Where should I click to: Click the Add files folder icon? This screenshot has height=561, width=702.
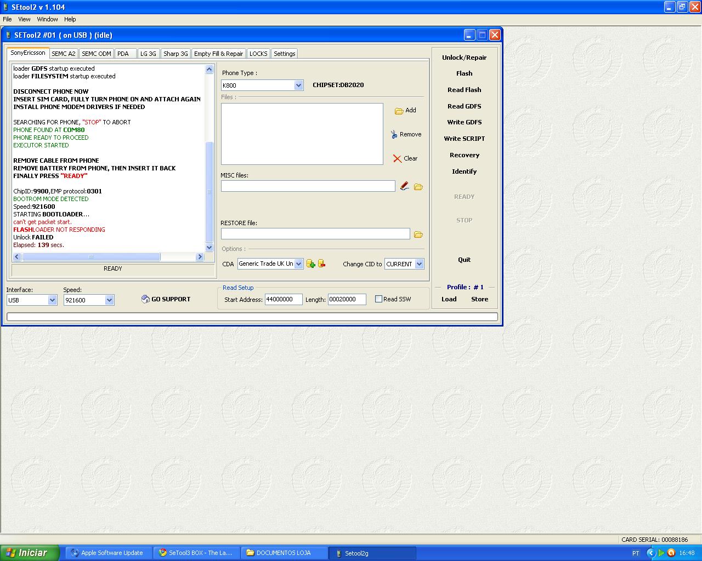pyautogui.click(x=399, y=111)
